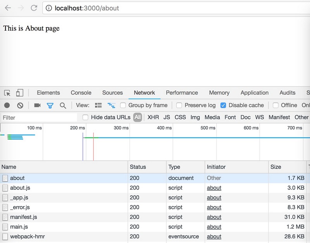Screen dimensions: 310x243
Task: Select the main.js request
Action: click(155, 227)
